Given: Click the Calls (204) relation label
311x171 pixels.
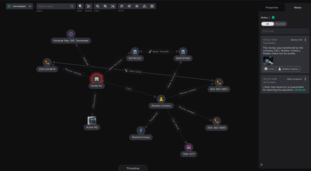Looking at the screenshot, I should 133,71.
